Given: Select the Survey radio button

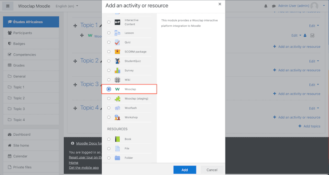Looking at the screenshot, I should [109, 70].
